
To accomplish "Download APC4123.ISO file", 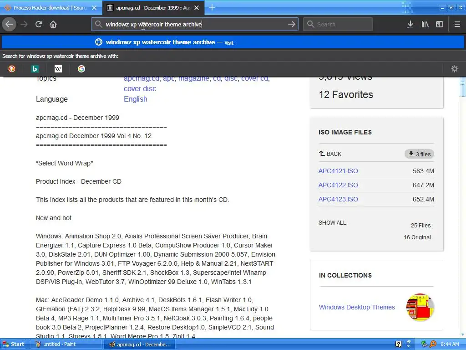I will pyautogui.click(x=338, y=200).
